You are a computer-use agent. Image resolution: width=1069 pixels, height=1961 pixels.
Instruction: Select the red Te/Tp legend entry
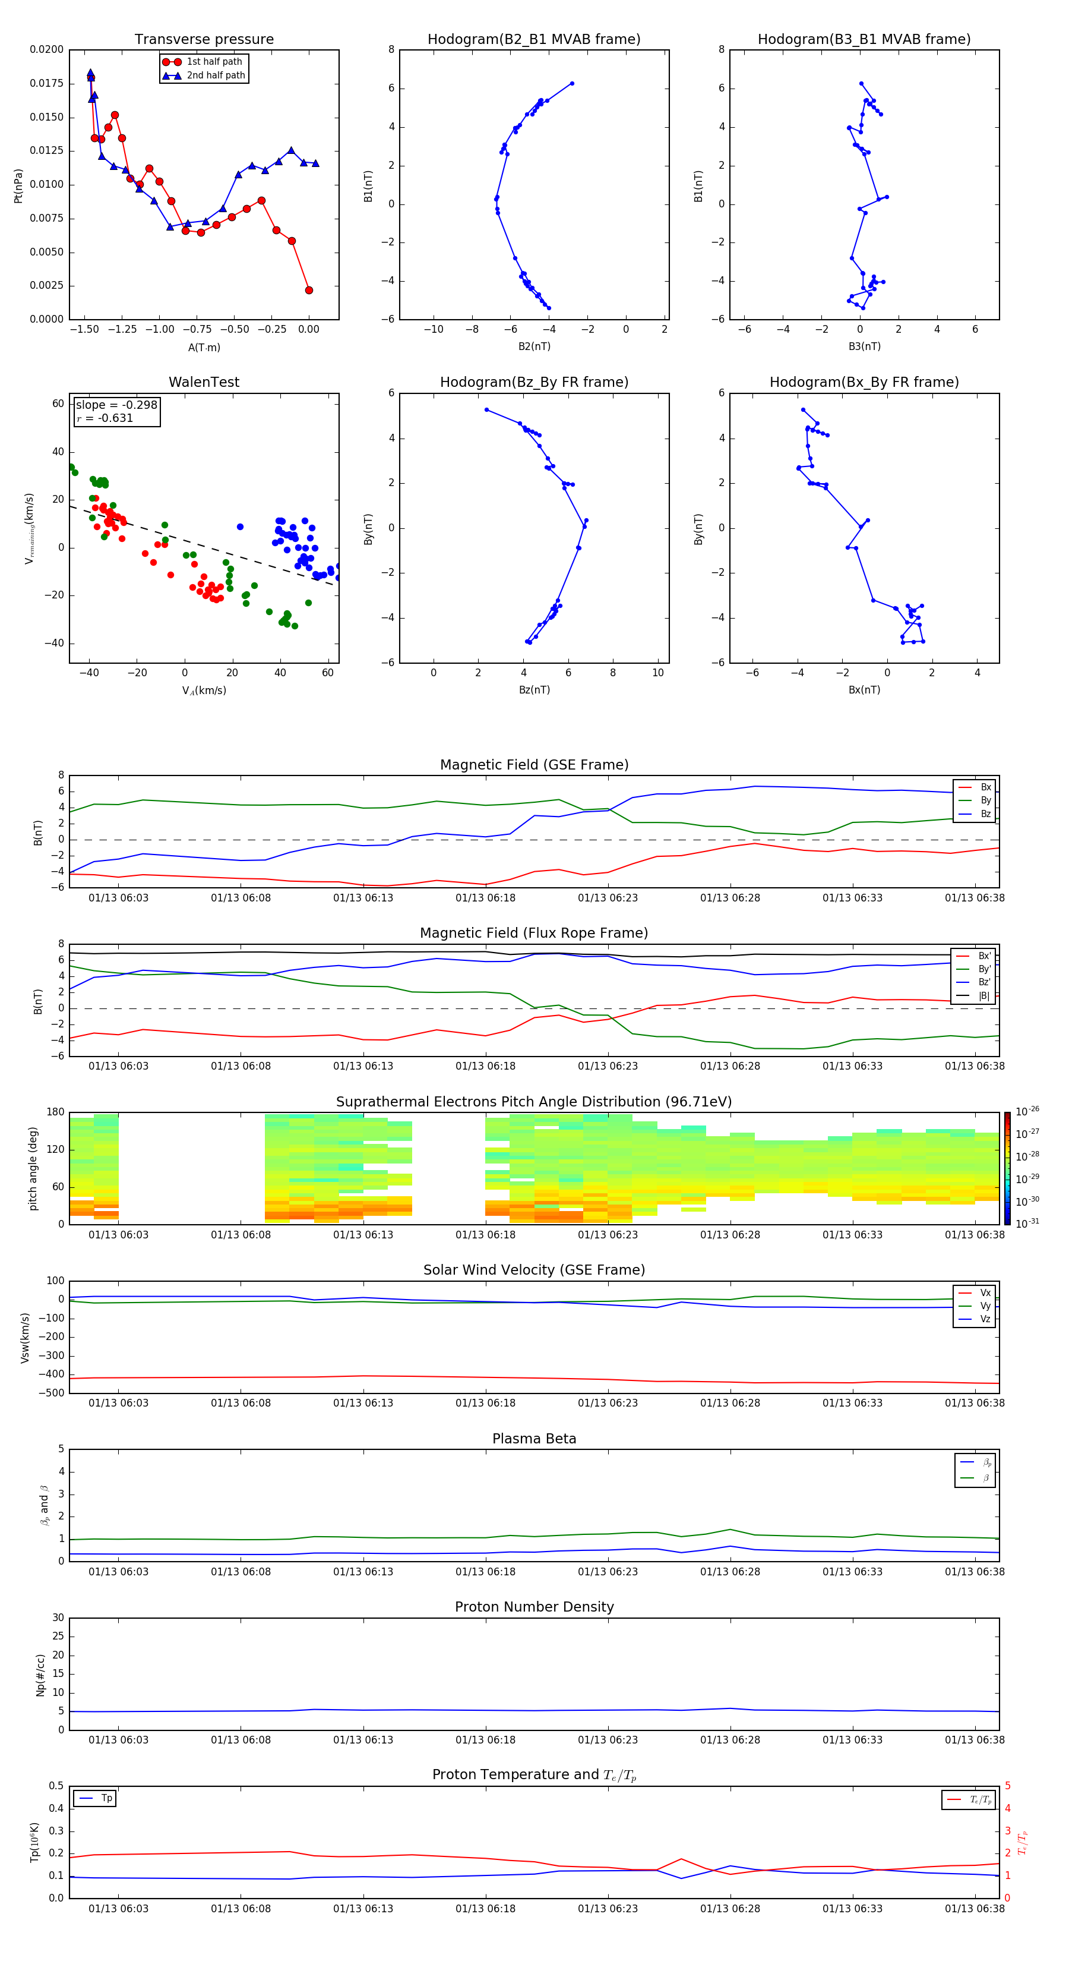coord(969,1799)
